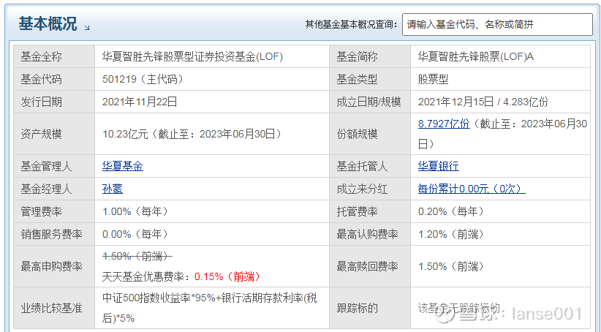The height and width of the screenshot is (332, 601).
Task: Click the 最高认购费率 label cell
Action: click(x=370, y=234)
